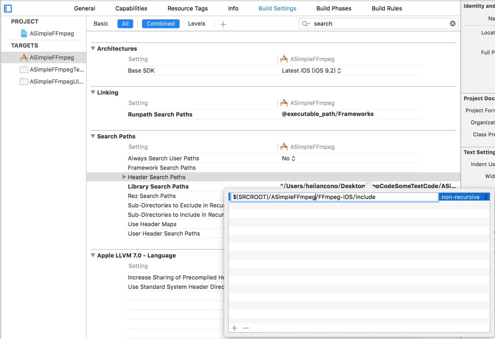Click the @executable_path/Frameworks value
495x339 pixels.
[x=328, y=114]
